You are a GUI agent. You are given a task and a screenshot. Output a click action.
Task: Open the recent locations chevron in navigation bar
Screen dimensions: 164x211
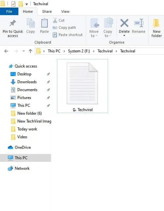point(24,51)
